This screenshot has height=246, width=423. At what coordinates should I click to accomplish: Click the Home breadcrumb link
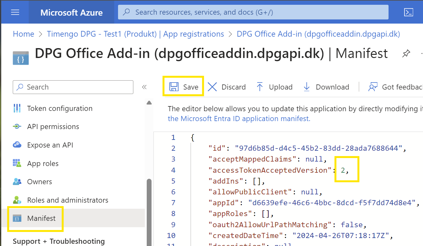(23, 34)
